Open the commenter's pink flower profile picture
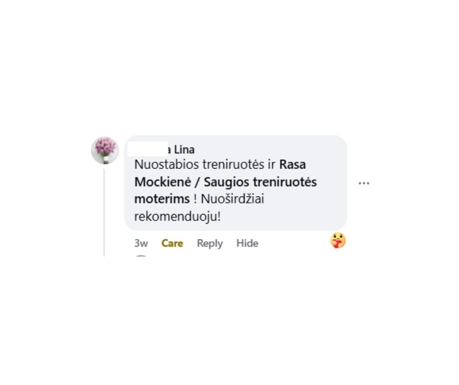Viewport: 459px width, 385px height. [x=105, y=150]
